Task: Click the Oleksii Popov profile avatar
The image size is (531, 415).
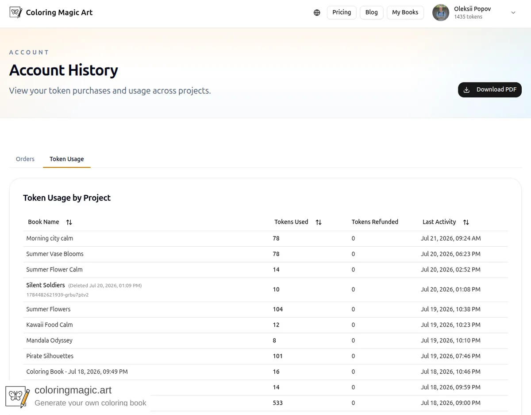Action: (441, 12)
